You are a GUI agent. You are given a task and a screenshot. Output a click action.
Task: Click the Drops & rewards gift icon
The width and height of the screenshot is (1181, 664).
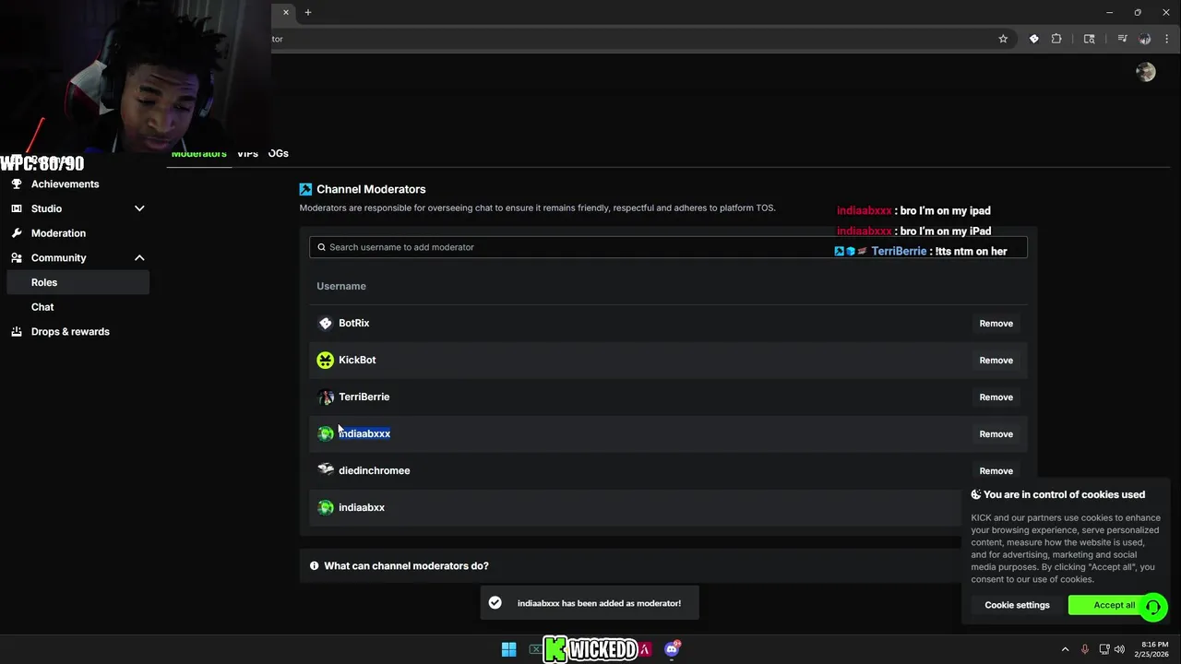[17, 332]
